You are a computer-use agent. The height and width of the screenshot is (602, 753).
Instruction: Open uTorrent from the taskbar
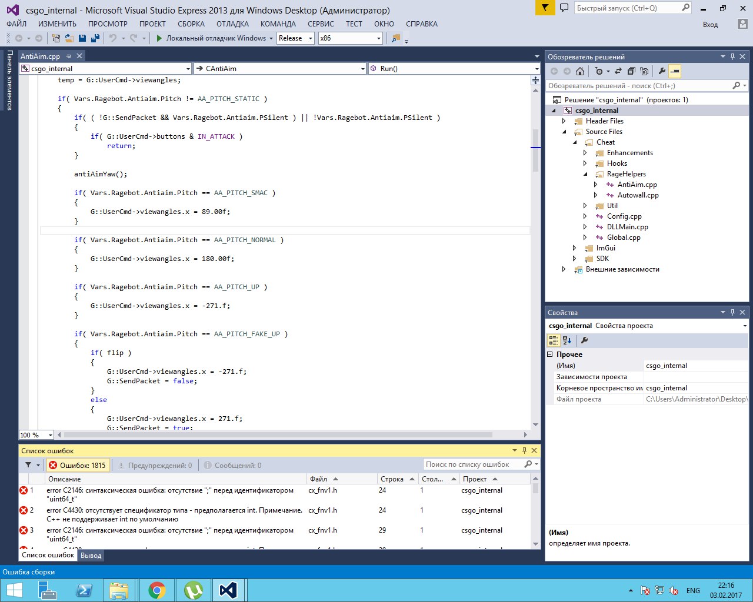(193, 590)
